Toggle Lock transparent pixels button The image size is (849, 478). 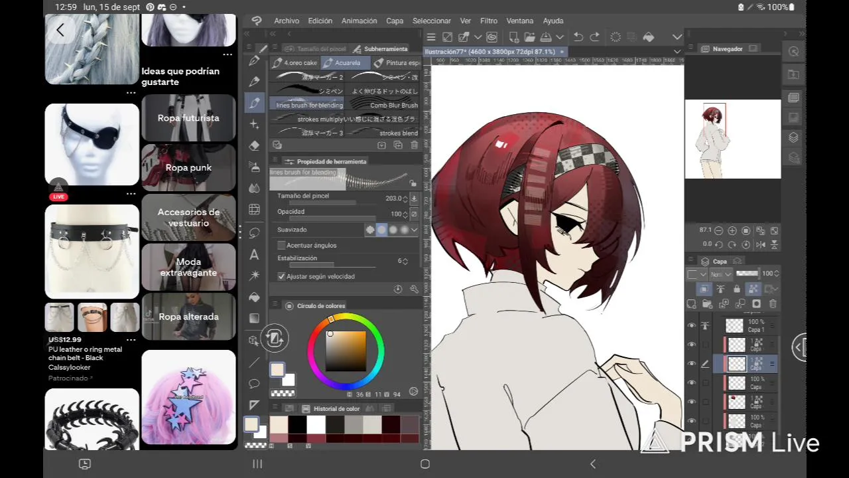pyautogui.click(x=753, y=289)
